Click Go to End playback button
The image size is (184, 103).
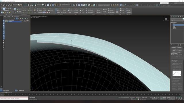158,97
